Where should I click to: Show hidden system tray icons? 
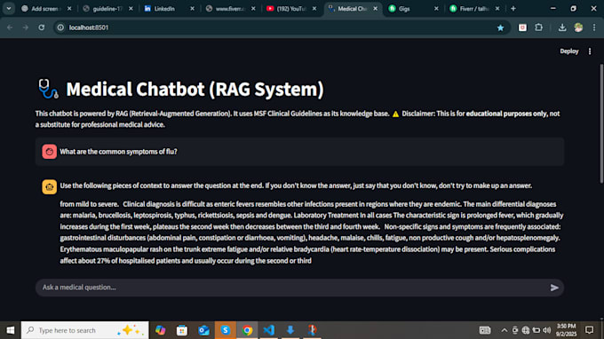pyautogui.click(x=505, y=330)
